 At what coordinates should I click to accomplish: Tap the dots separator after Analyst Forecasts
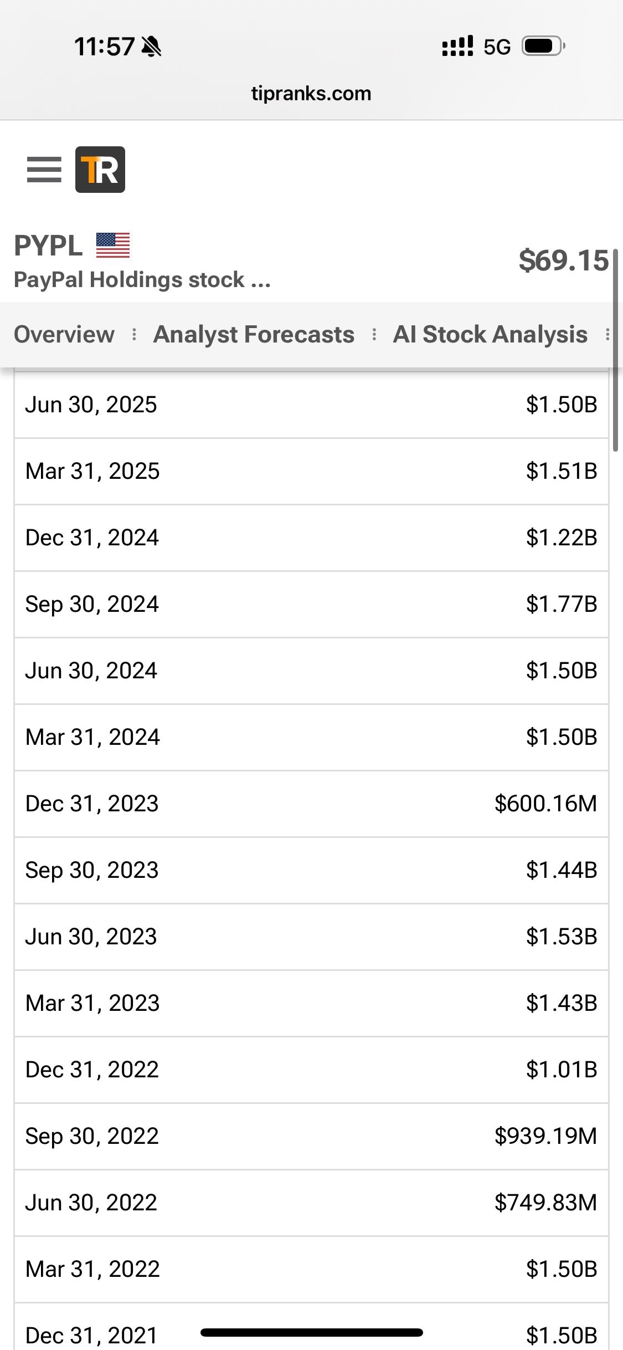[x=374, y=334]
